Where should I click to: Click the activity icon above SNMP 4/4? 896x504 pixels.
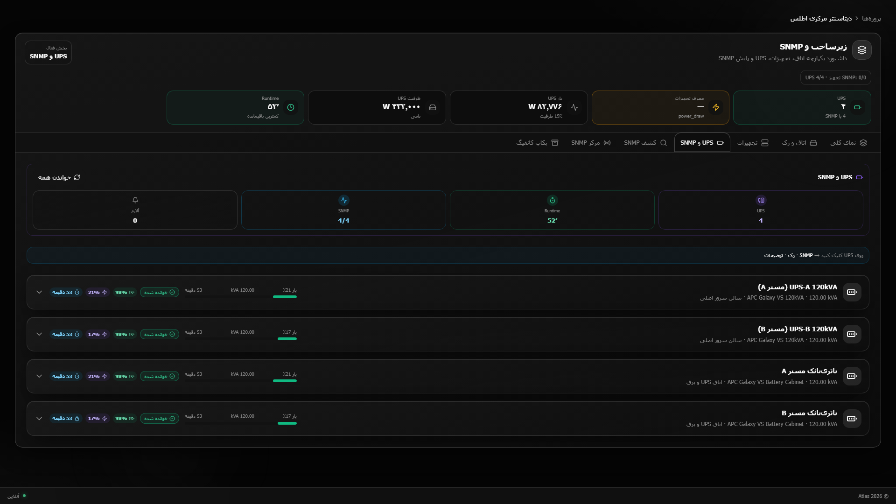click(344, 200)
